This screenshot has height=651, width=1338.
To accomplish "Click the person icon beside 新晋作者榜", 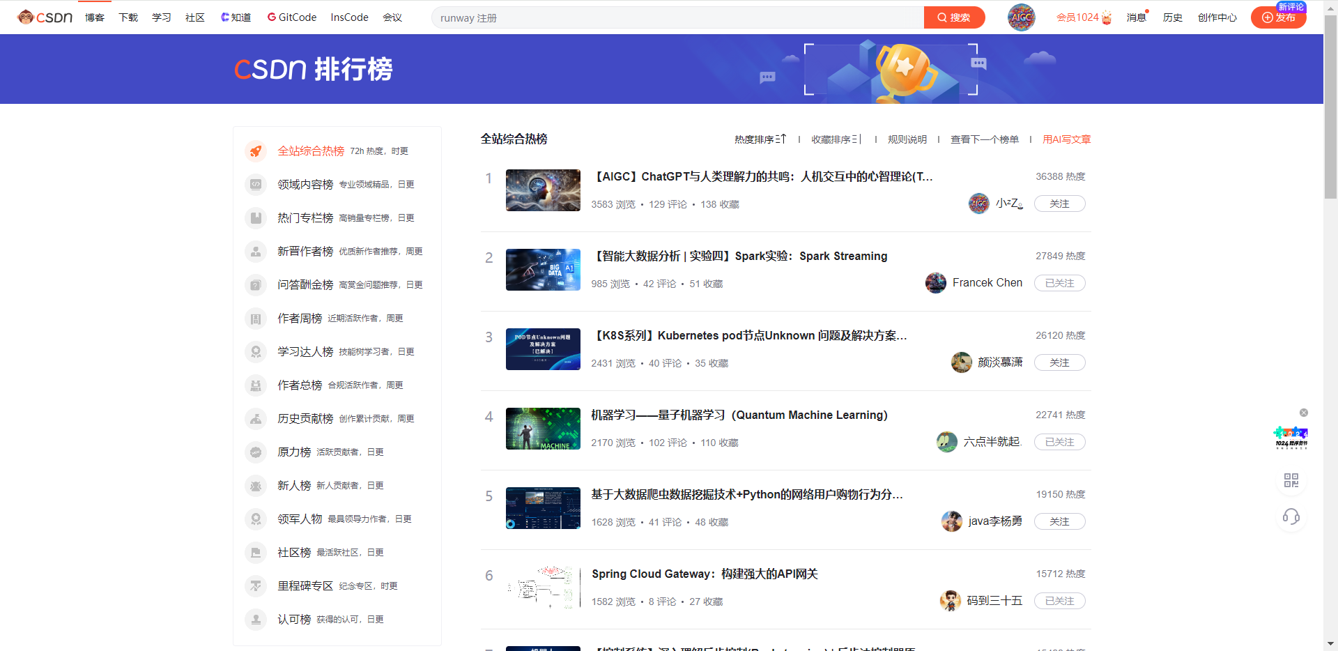I will coord(256,252).
